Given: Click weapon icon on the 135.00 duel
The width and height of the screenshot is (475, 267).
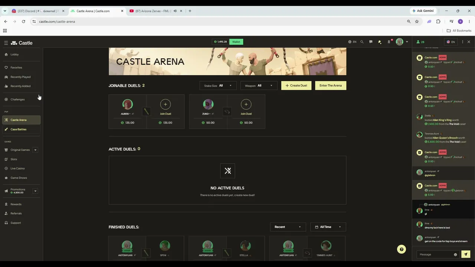Looking at the screenshot, I should (147, 111).
